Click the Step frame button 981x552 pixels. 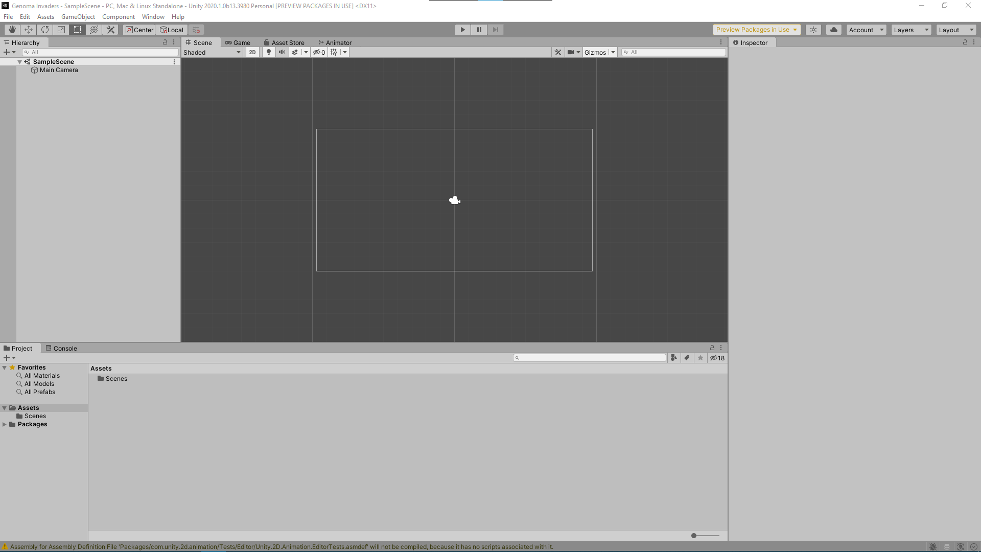(496, 30)
